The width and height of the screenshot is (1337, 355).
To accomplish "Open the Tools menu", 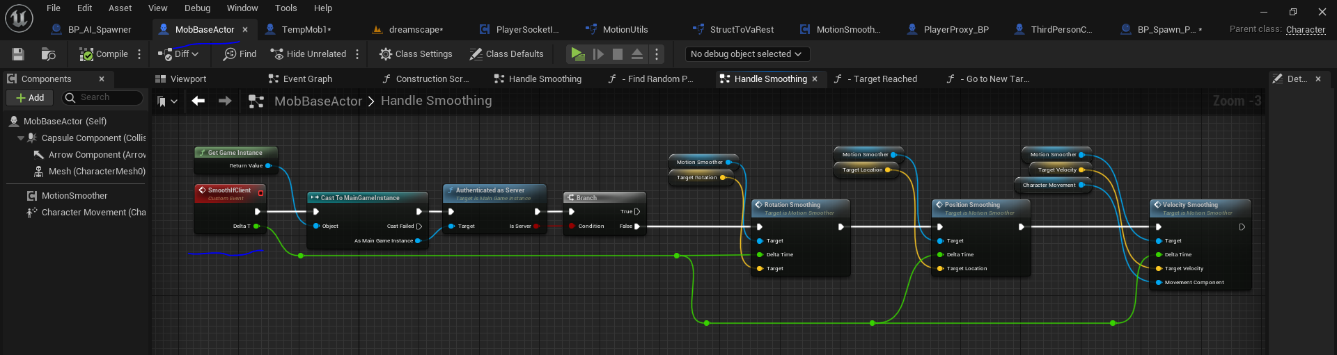I will [x=286, y=8].
